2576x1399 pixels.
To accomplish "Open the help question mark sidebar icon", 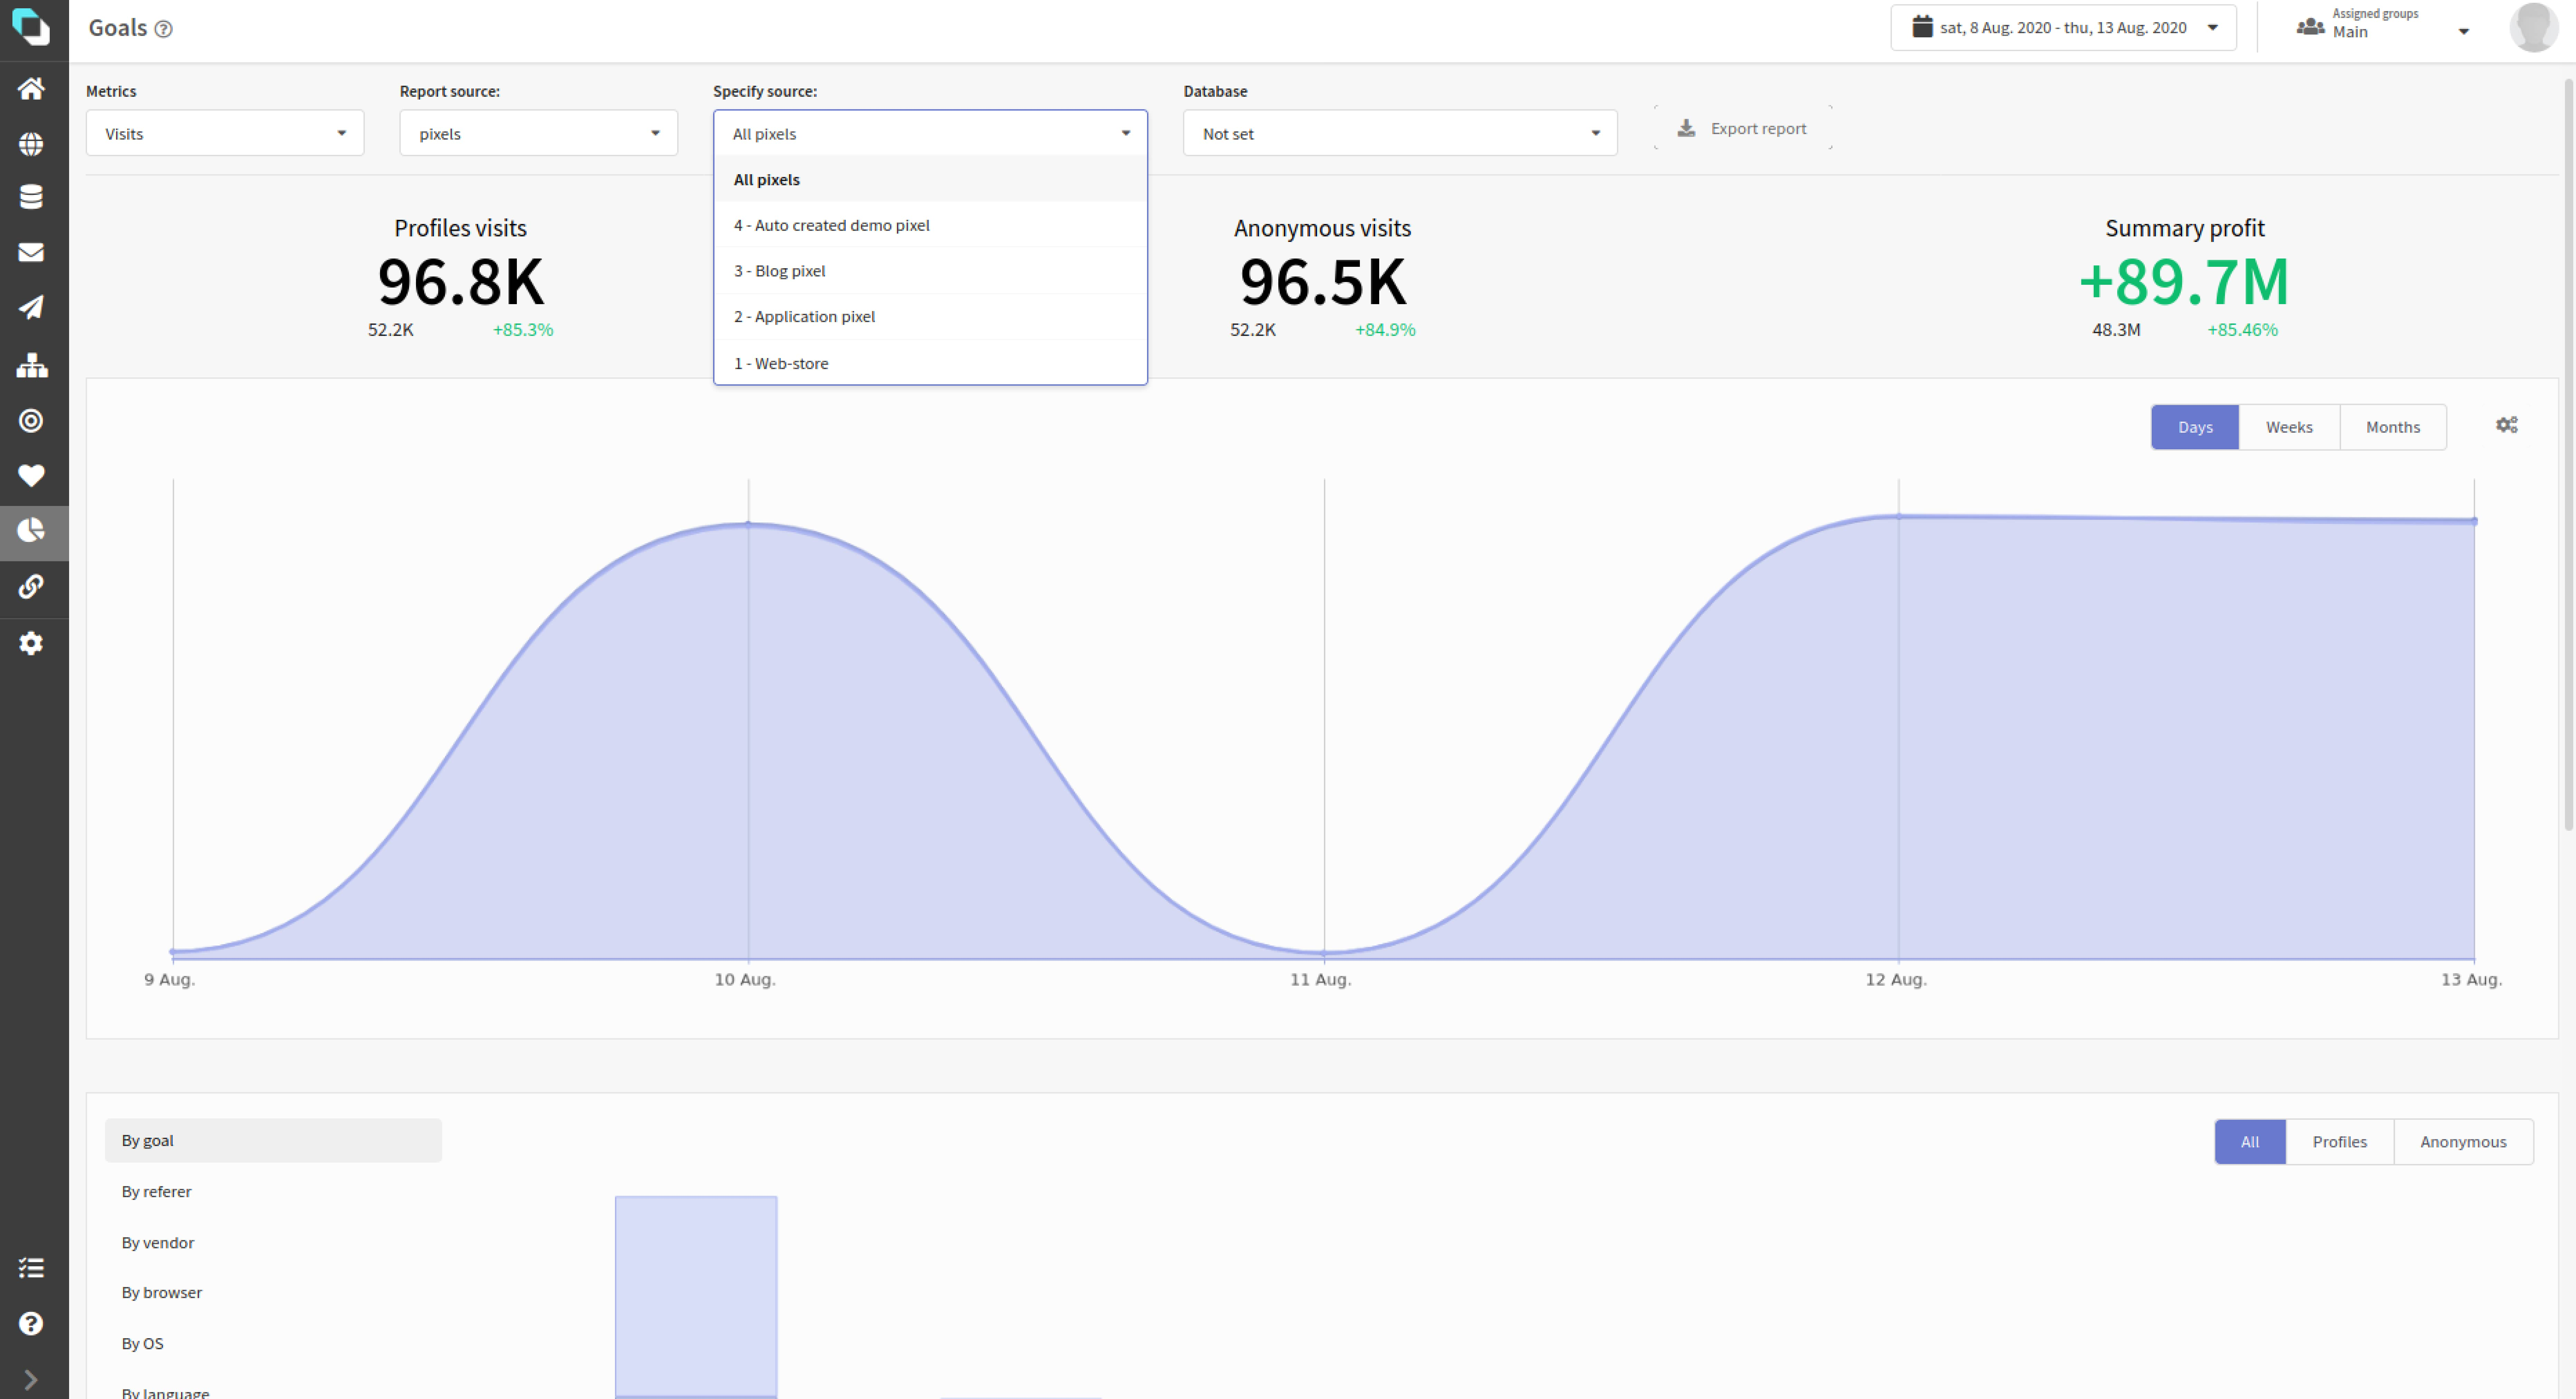I will [31, 1324].
